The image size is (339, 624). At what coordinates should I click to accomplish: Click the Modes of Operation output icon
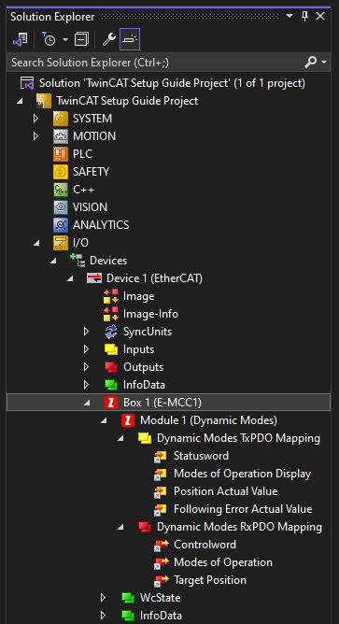161,562
